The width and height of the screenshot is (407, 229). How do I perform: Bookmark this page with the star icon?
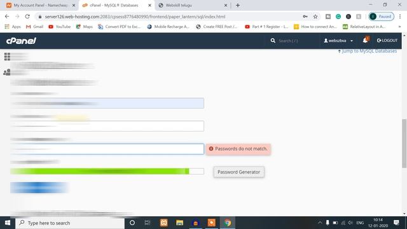[x=315, y=17]
